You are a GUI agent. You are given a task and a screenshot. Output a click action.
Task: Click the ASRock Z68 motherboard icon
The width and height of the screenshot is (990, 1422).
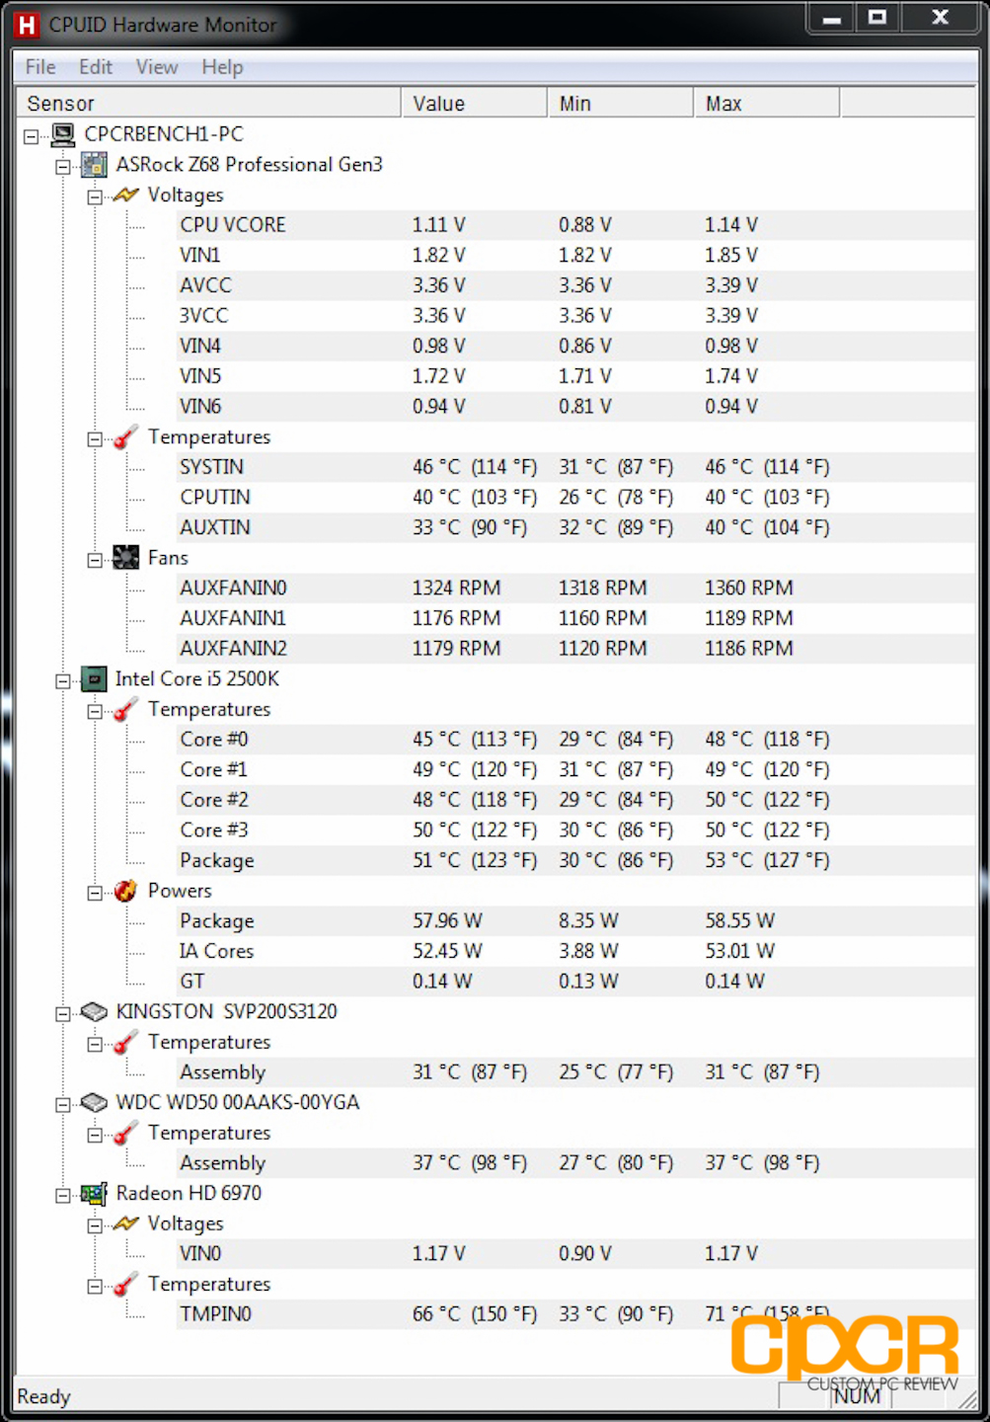[95, 165]
